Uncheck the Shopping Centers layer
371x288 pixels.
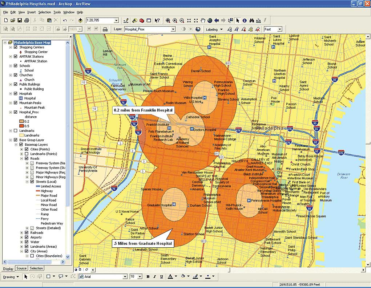coord(16,47)
